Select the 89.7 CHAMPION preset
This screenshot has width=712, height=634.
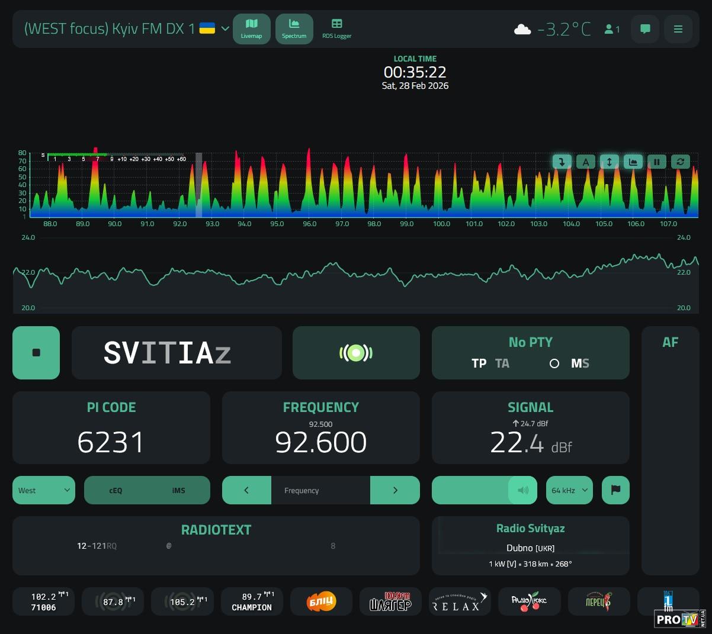point(252,601)
